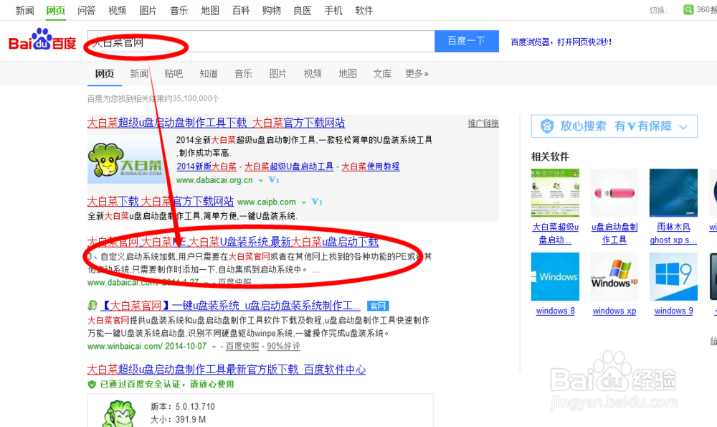Screen dimensions: 717x427
Task: Open the 90%好评 rating link
Action: 283,347
